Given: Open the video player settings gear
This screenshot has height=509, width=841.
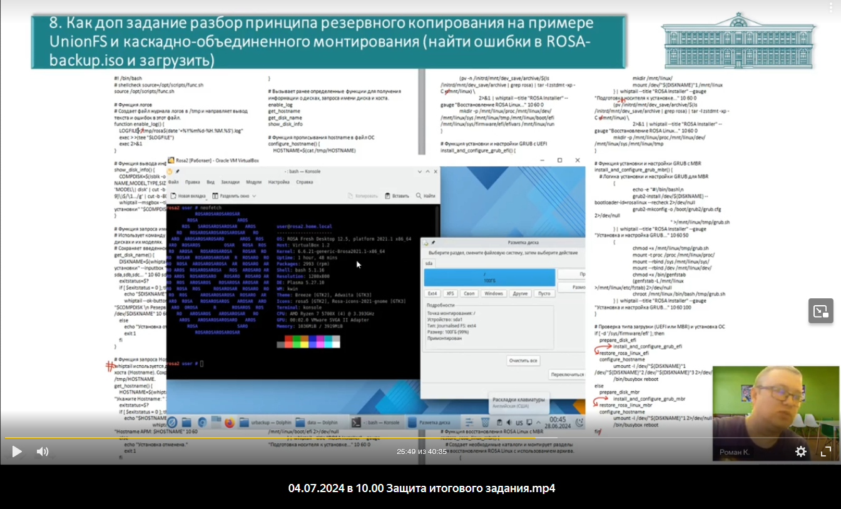Looking at the screenshot, I should pos(801,451).
